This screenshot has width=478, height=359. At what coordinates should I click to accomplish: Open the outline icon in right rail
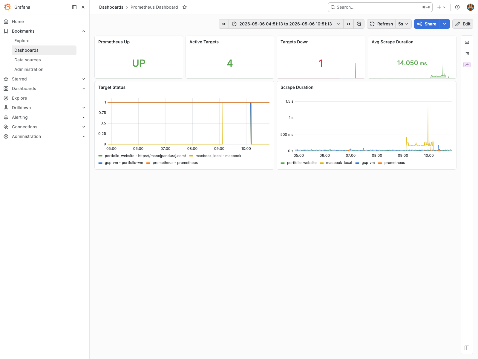467,54
